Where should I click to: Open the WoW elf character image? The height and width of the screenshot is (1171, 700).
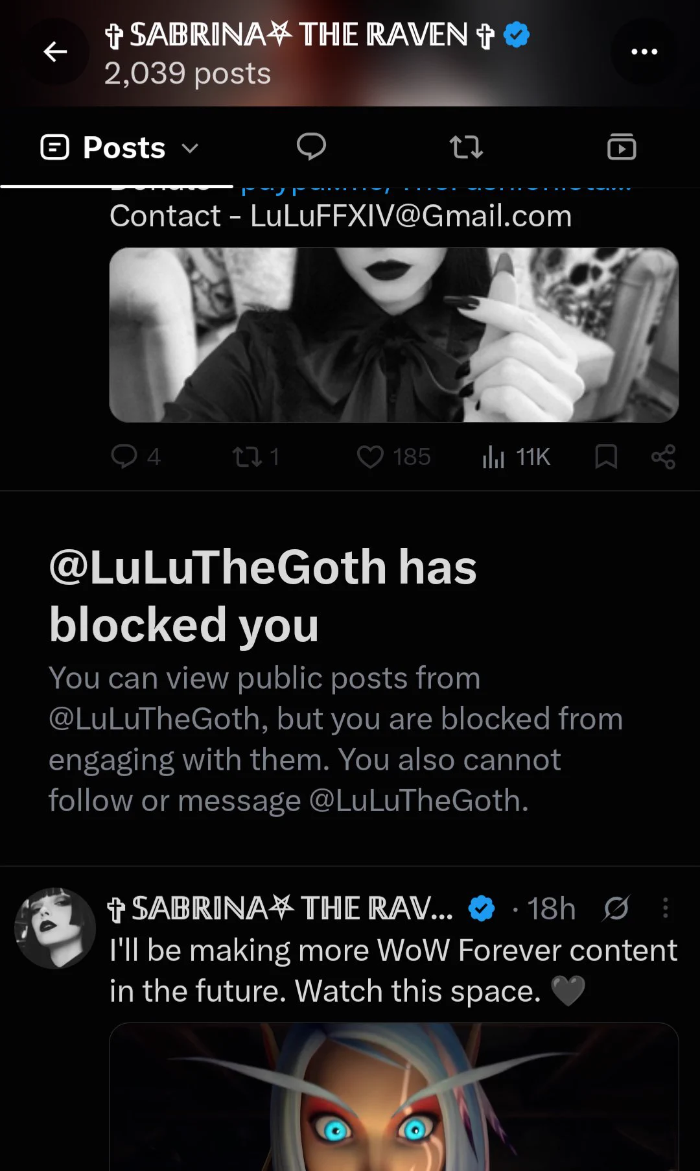(394, 1097)
